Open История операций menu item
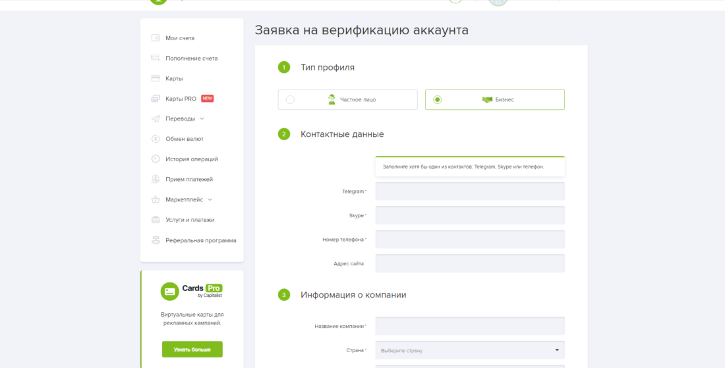Screen dimensions: 725x368 pyautogui.click(x=192, y=159)
